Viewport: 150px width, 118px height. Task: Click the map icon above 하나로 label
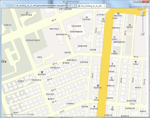point(96,98)
